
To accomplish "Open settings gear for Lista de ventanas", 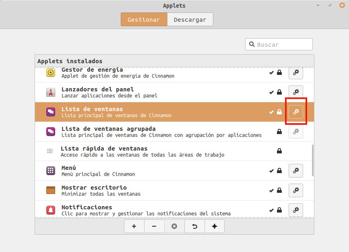I will click(295, 112).
